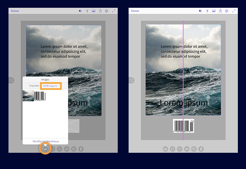Screen dimensions: 246x169
Task: Open settings gear in the right screen toolbar
Action: [x=226, y=11]
